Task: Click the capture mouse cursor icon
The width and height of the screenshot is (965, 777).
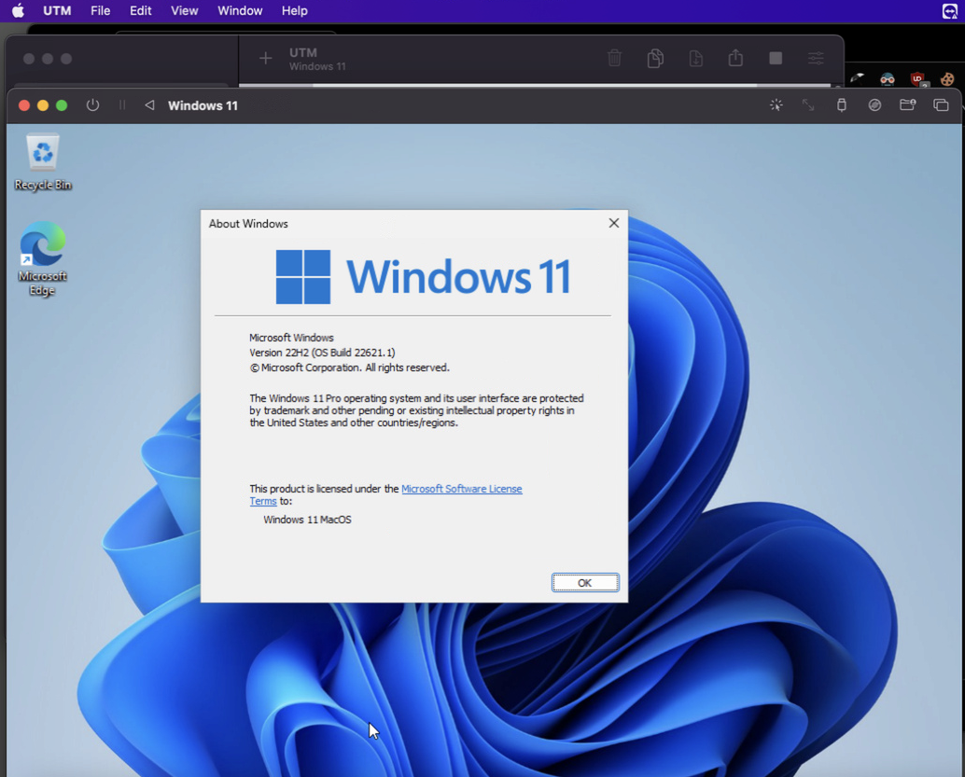Action: pyautogui.click(x=776, y=105)
